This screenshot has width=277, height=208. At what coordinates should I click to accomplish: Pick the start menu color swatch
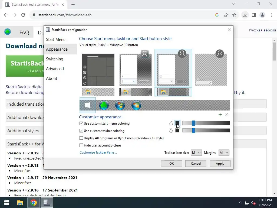coord(177,123)
